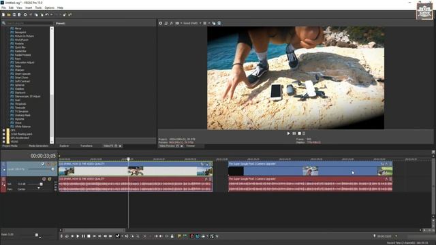Viewport: 436px width, 245px height.
Task: Undo the last action with the toolbar arrow
Action: click(47, 14)
